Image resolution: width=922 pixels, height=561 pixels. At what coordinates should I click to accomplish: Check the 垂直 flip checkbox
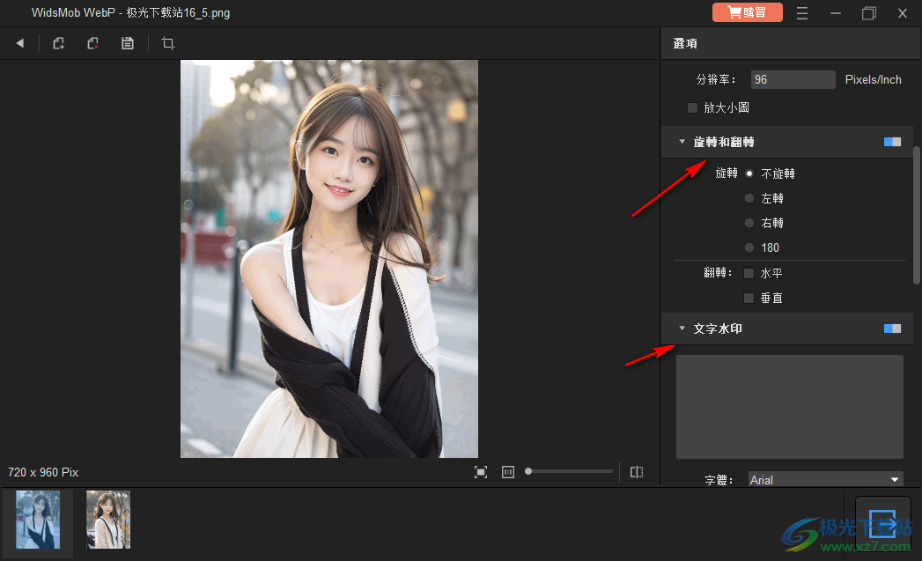(x=749, y=299)
